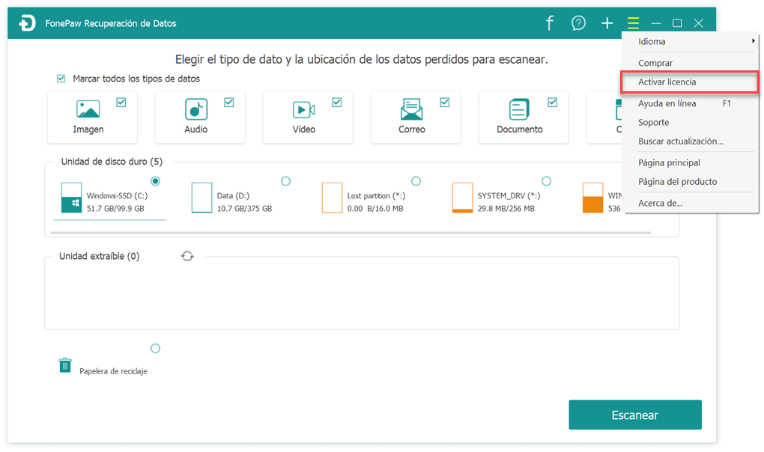Click the Papelera de reciclaje trash icon
Screen dimensions: 764x452
(65, 365)
